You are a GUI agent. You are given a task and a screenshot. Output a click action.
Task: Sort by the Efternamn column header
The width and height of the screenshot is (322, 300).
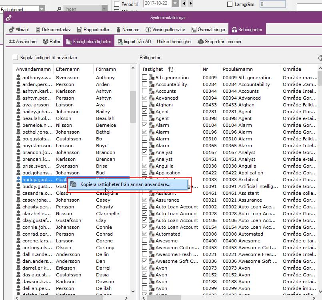coord(73,69)
